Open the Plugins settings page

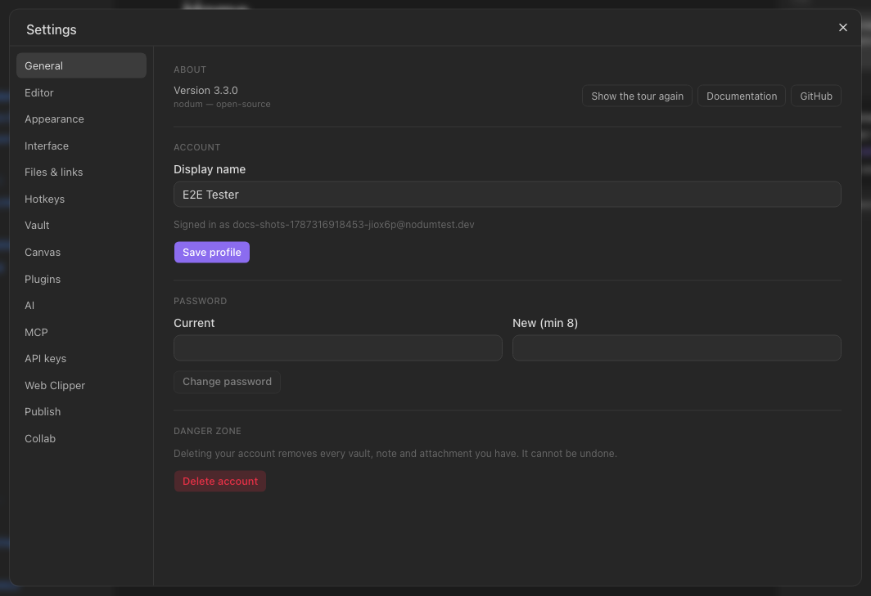click(81, 279)
